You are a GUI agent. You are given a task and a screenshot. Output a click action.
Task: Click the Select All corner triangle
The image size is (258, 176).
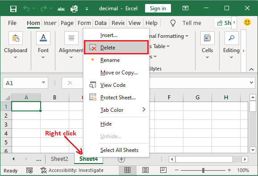[x=8, y=98]
